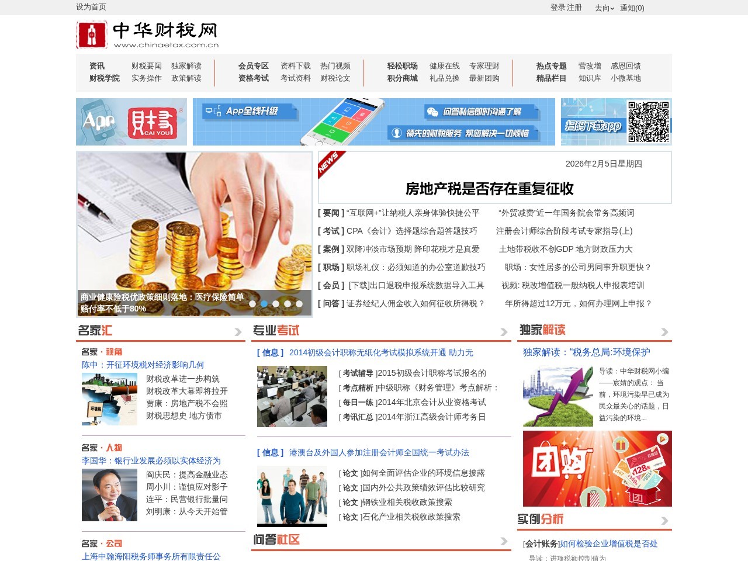Open 最新团购 navigation item
The width and height of the screenshot is (748, 561).
[x=484, y=78]
